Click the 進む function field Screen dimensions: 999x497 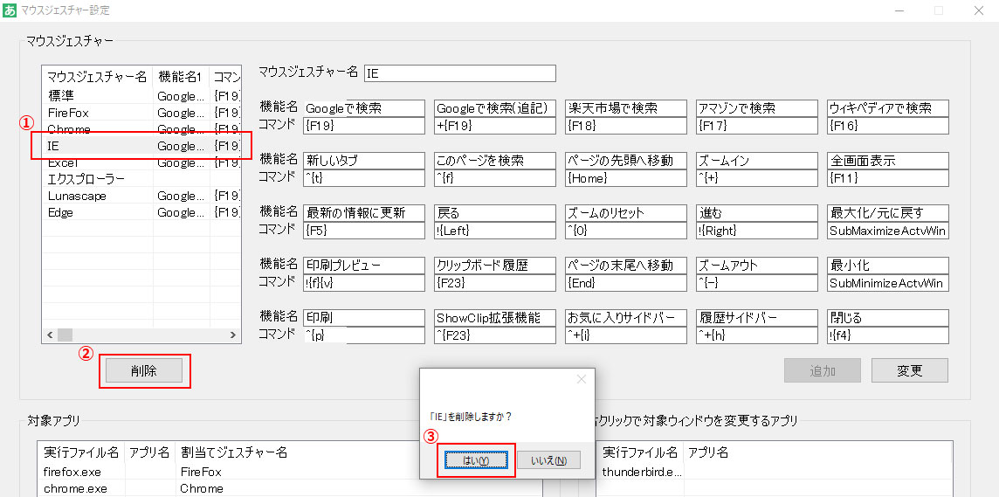pyautogui.click(x=757, y=213)
